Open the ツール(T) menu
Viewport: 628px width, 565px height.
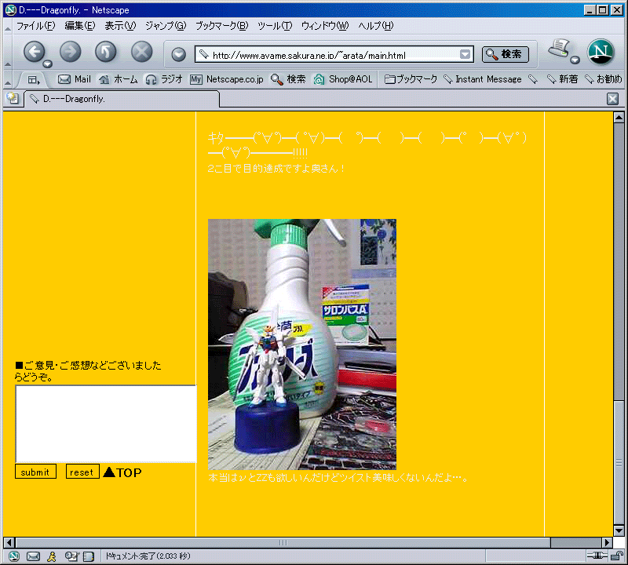[275, 26]
